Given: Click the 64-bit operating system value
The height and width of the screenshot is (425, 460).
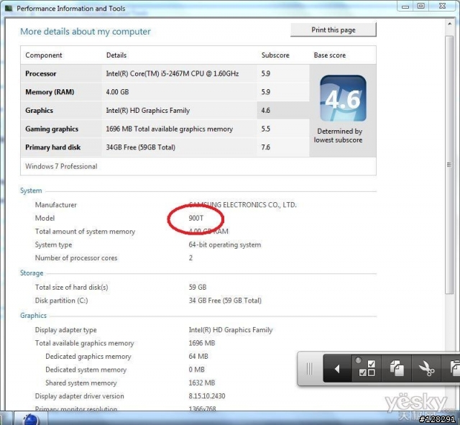Looking at the screenshot, I should (x=225, y=245).
